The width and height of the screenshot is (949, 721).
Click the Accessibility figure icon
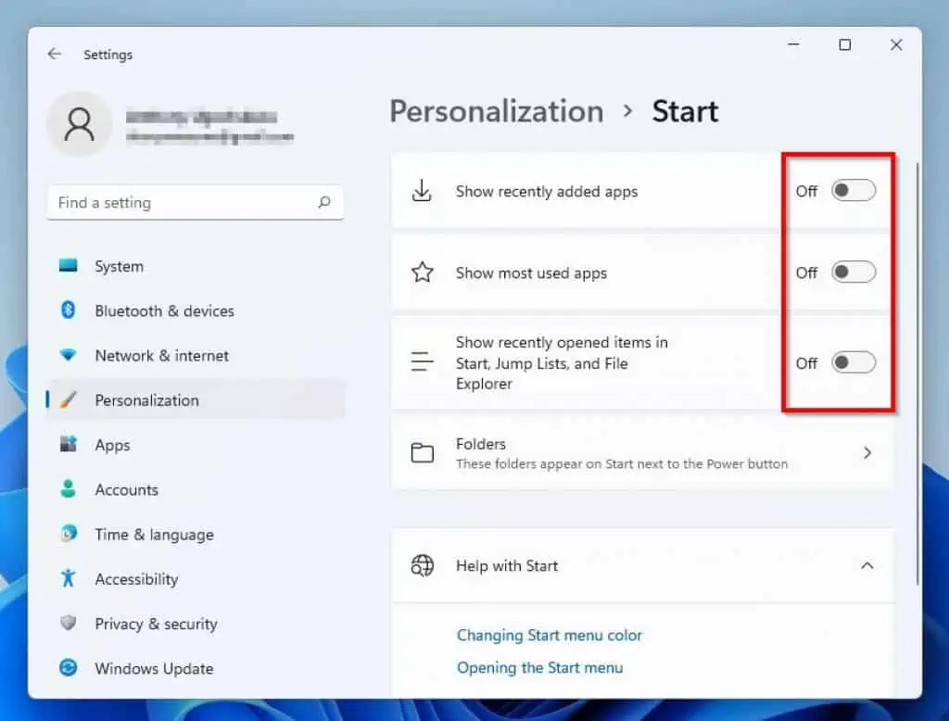tap(69, 578)
